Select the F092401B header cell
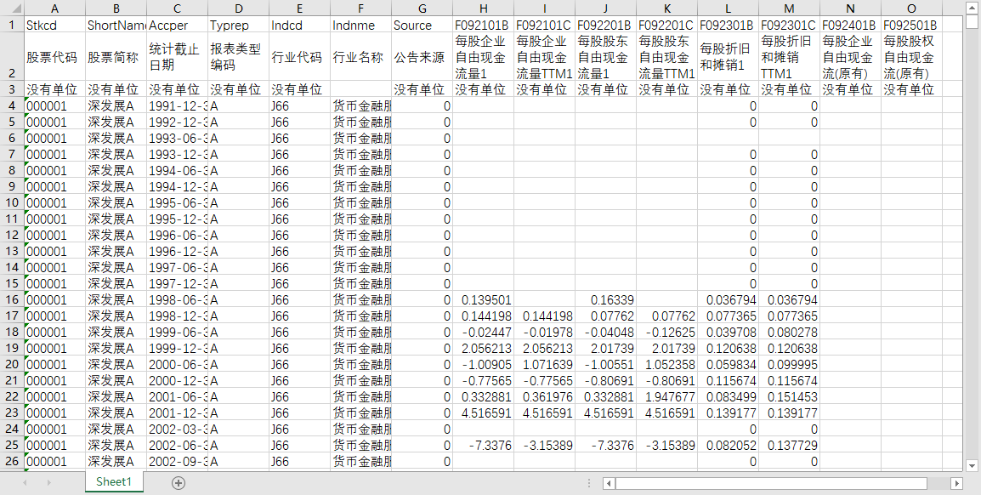981x495 pixels. 850,25
